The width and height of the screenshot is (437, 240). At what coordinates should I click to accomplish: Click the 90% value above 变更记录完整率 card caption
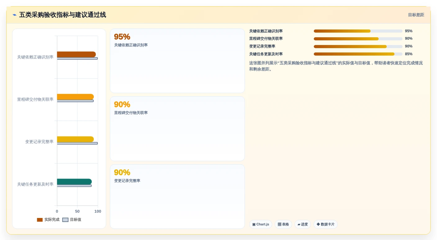click(x=122, y=172)
